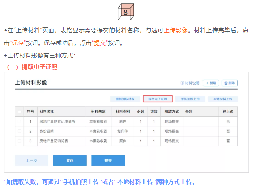Toggle the select-all checkbox in table header
This screenshot has width=253, height=189.
(20, 112)
